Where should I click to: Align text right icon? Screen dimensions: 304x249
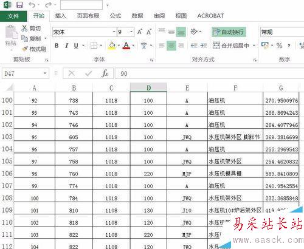pos(181,46)
